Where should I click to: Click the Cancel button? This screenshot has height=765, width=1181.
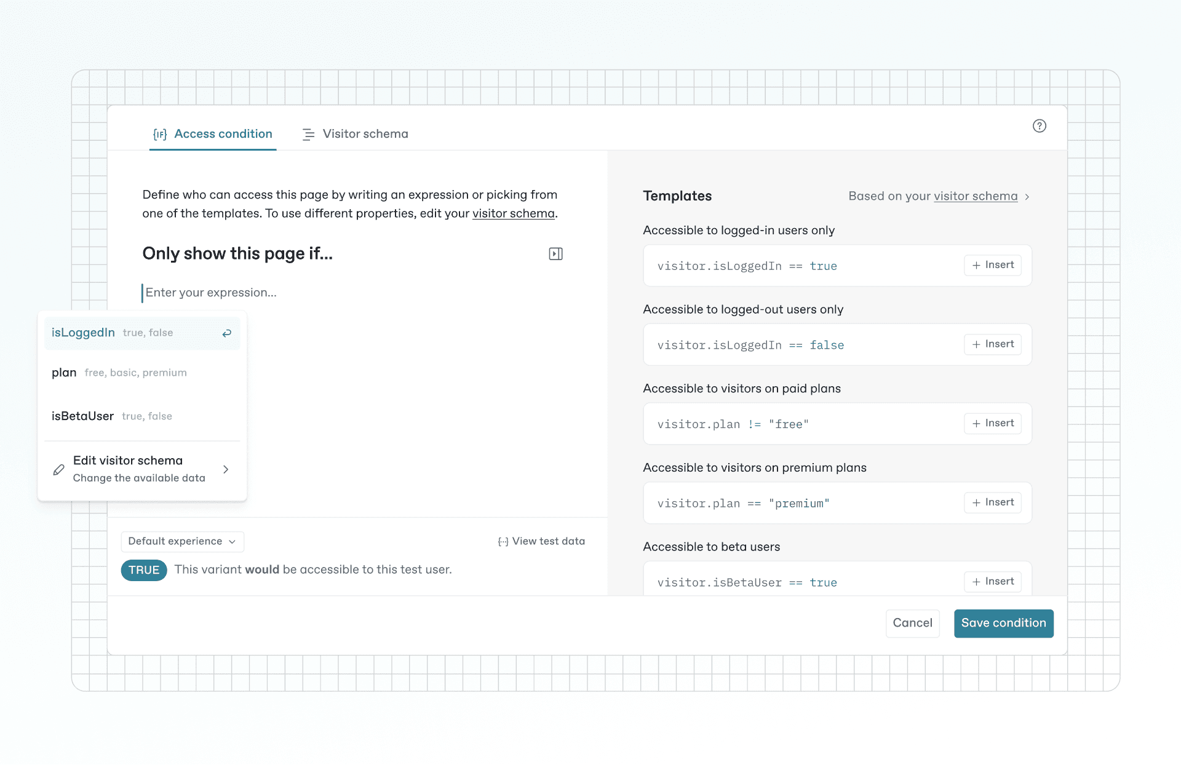coord(912,623)
